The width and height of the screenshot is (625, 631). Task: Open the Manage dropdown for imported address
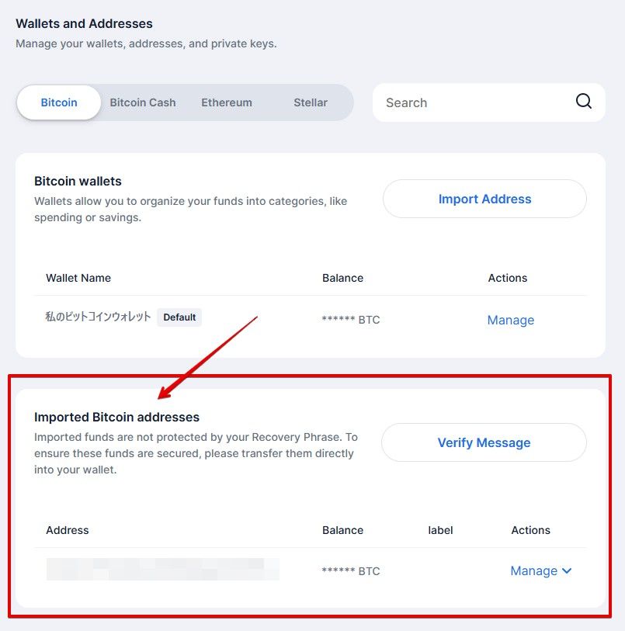(541, 570)
